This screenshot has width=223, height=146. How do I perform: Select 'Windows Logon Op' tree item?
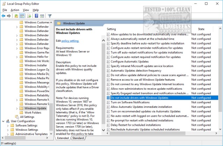pos(37,70)
